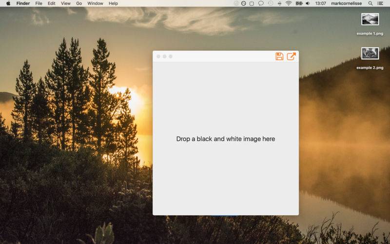Image resolution: width=390 pixels, height=244 pixels.
Task: Close the app window with first gray dot
Action: pos(158,57)
